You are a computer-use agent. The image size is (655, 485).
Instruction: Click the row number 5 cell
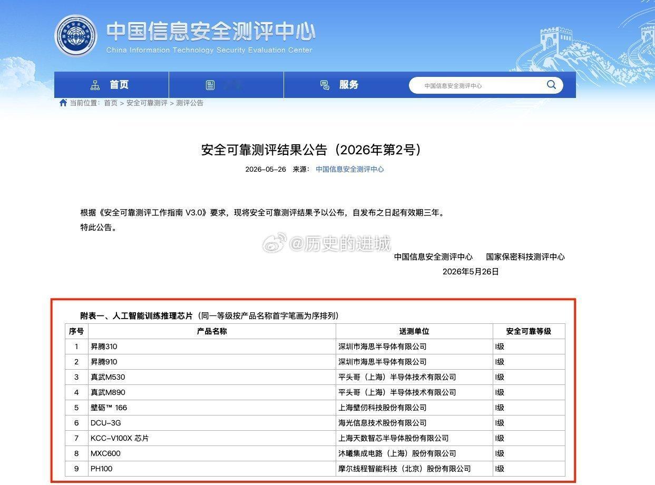coord(76,408)
